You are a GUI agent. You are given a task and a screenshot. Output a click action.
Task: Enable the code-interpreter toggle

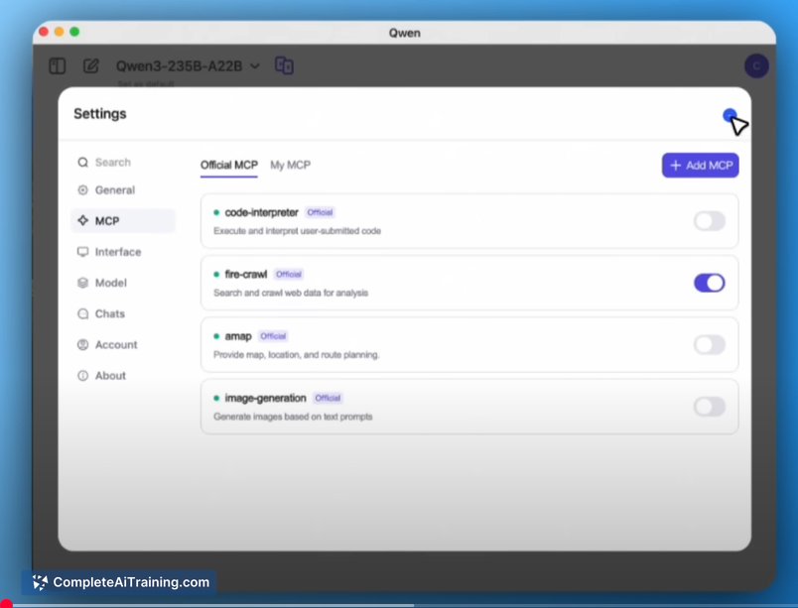710,221
